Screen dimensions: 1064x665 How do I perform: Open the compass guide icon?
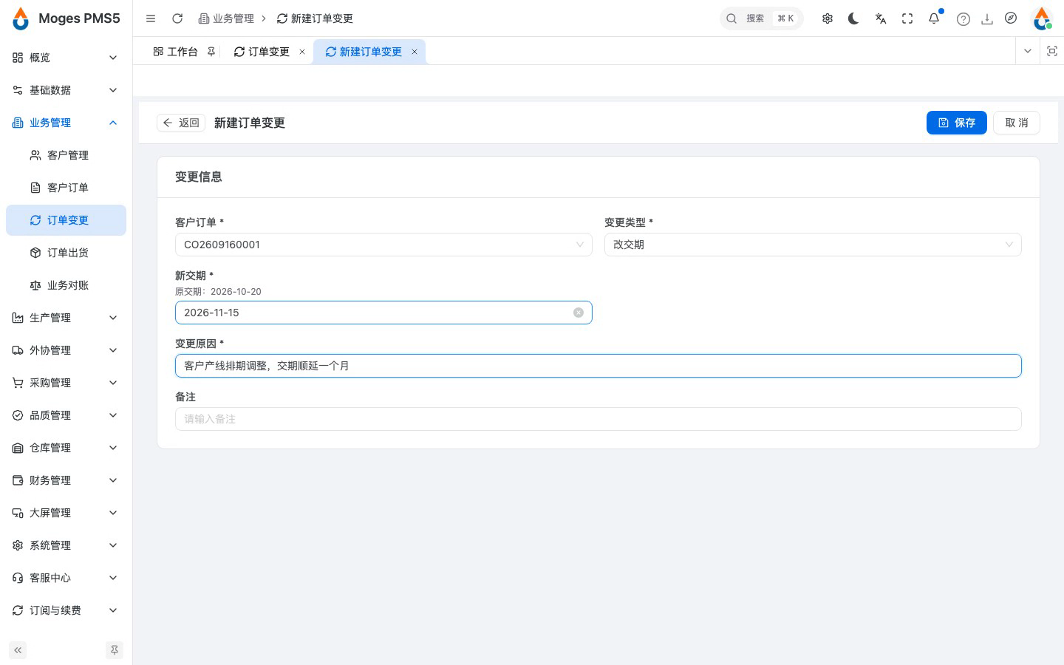1011,18
